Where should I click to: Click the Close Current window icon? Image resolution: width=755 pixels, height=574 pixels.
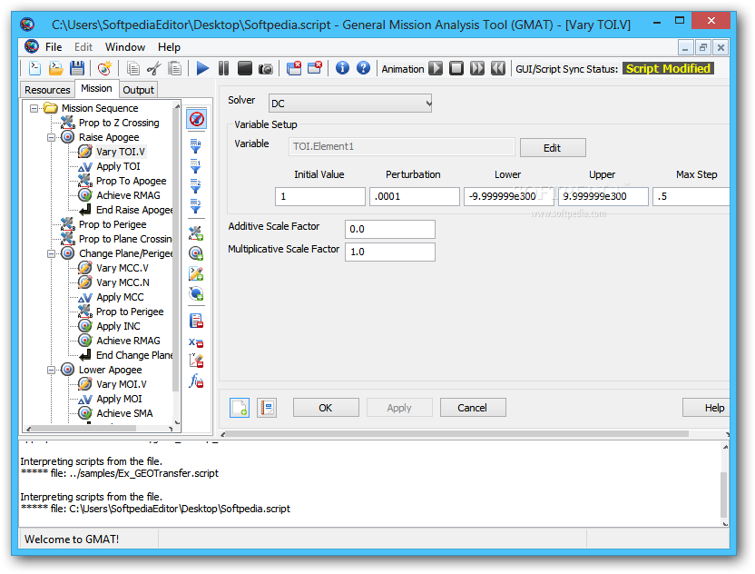point(314,68)
